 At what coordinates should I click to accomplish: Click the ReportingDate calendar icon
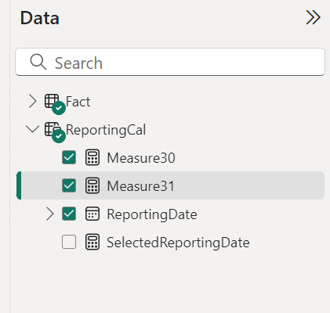pyautogui.click(x=92, y=214)
